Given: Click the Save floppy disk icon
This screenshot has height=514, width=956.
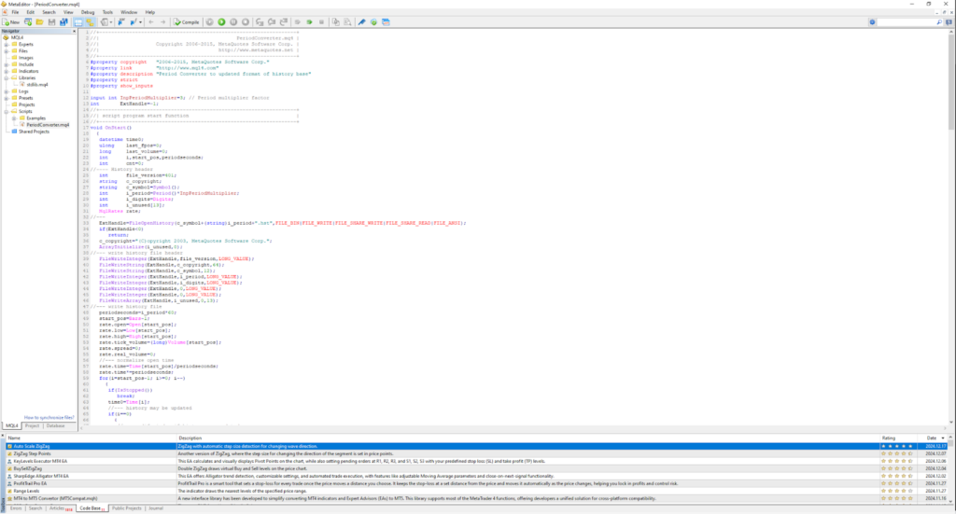Looking at the screenshot, I should [52, 22].
